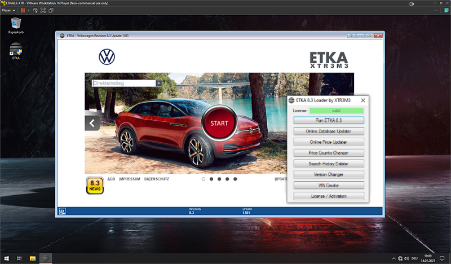Select the last carousel slide dot

tap(235, 179)
